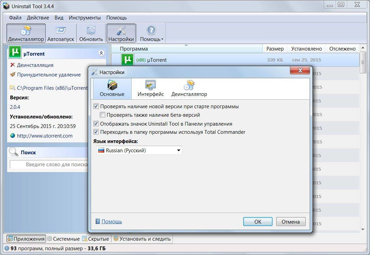
Task: Click the µTorrent logo in details panel
Action: point(15,52)
